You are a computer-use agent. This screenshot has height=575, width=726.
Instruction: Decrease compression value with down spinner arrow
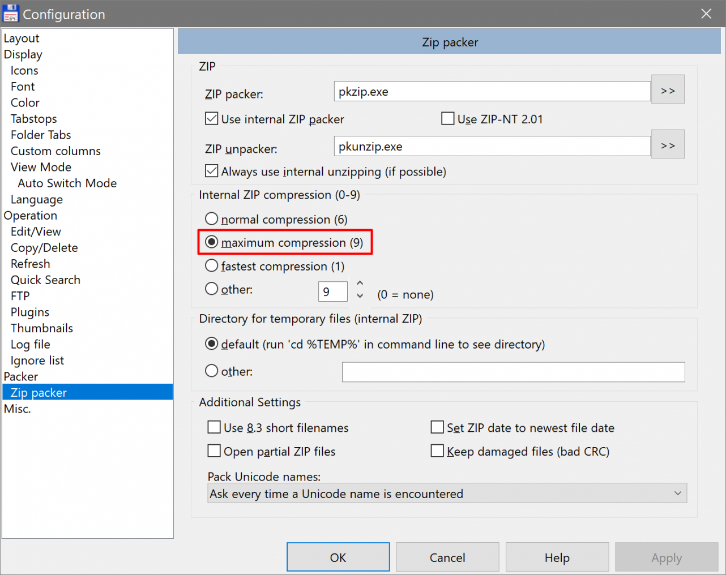360,296
